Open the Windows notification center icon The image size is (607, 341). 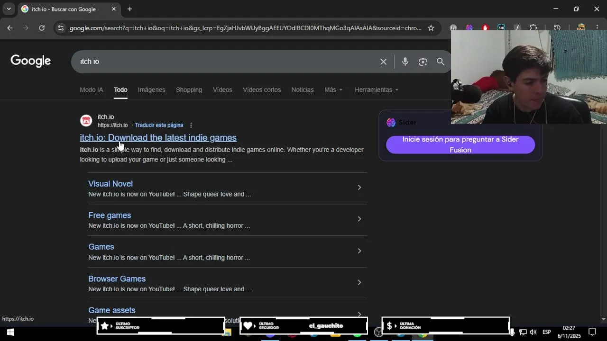click(592, 332)
